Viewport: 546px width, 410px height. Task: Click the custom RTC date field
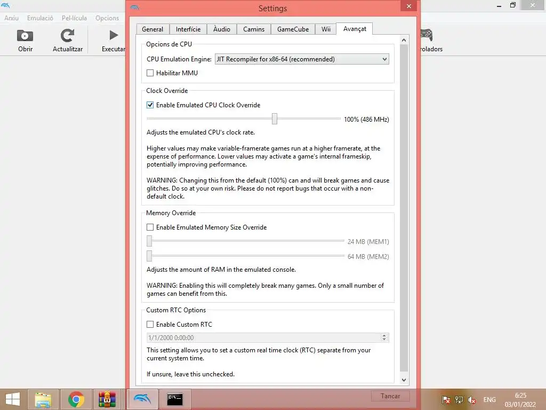pyautogui.click(x=268, y=337)
